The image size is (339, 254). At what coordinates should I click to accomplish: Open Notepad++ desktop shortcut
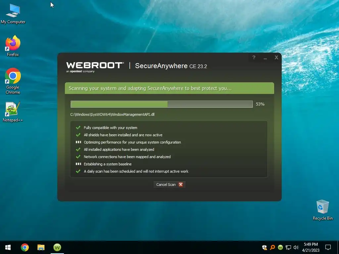(13, 112)
